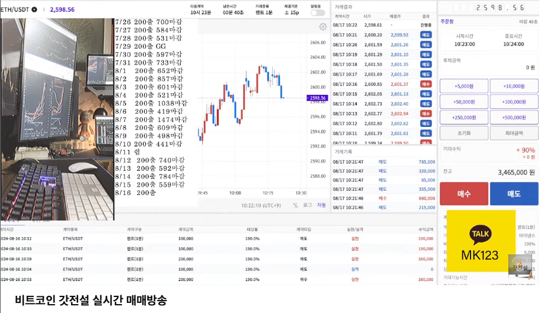Click the 시작시간 value 10:23:00
This screenshot has height=313, width=541.
[x=465, y=44]
